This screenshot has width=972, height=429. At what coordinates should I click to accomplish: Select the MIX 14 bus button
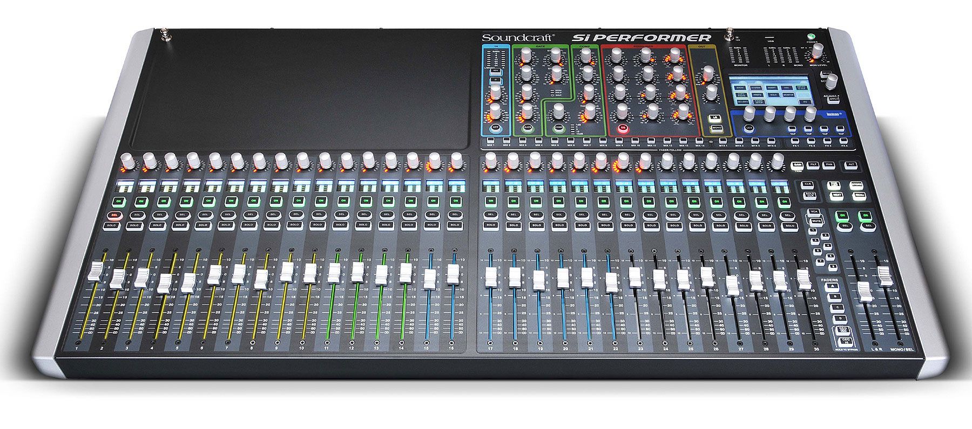coord(699,140)
